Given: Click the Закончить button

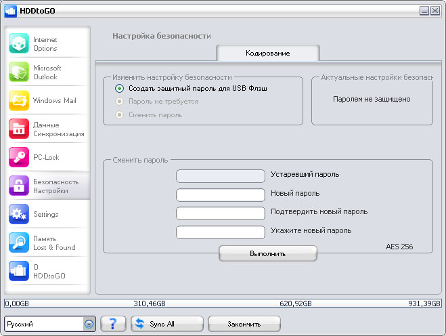Looking at the screenshot, I should (x=244, y=324).
